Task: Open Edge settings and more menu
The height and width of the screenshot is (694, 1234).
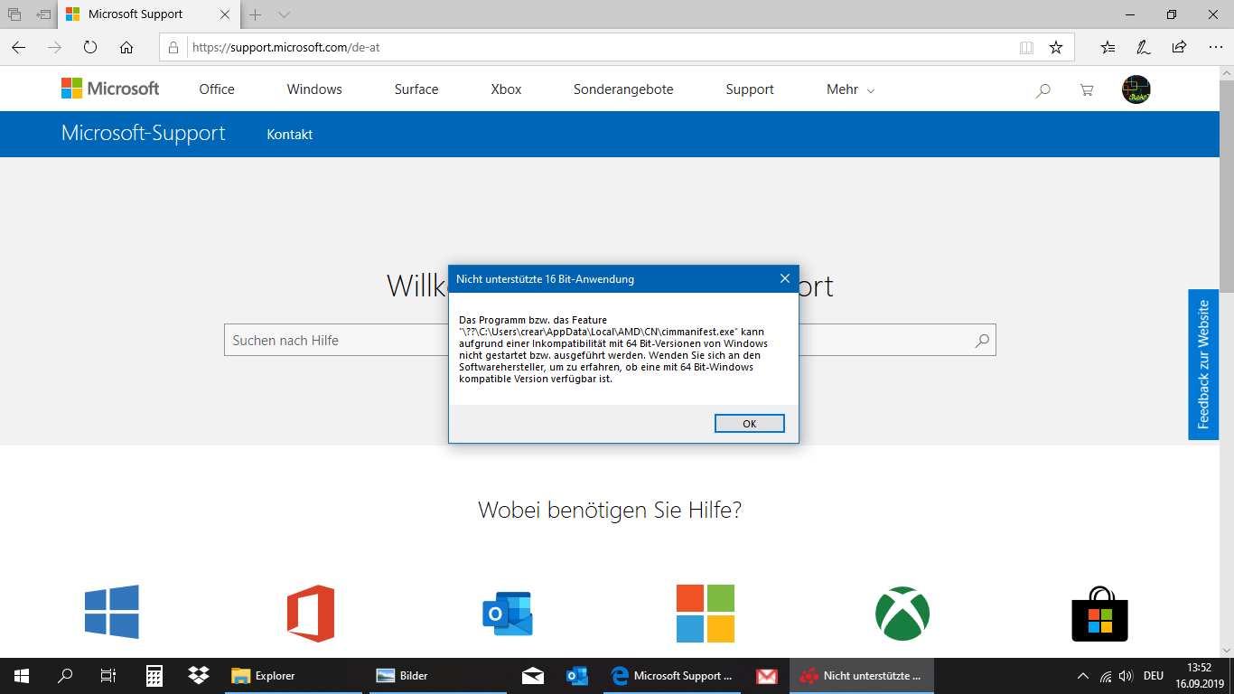Action: coord(1214,47)
